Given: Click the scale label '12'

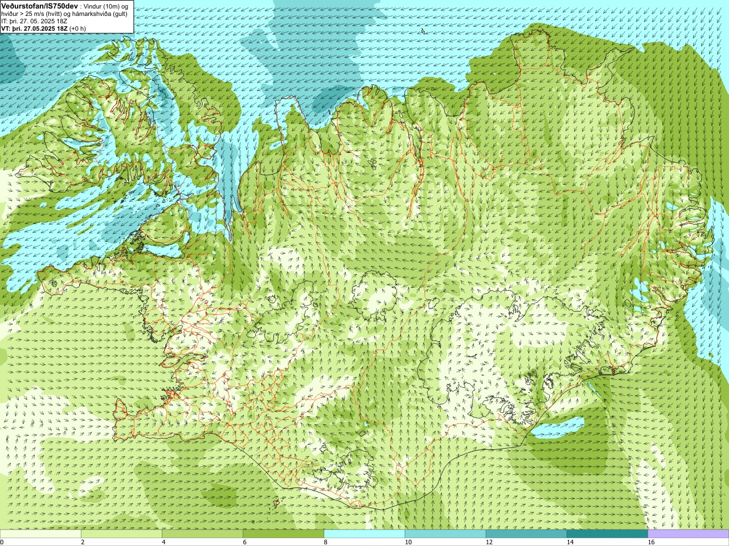Looking at the screenshot, I should pyautogui.click(x=489, y=542).
